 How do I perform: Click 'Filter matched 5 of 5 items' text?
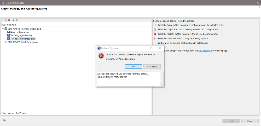(14, 113)
